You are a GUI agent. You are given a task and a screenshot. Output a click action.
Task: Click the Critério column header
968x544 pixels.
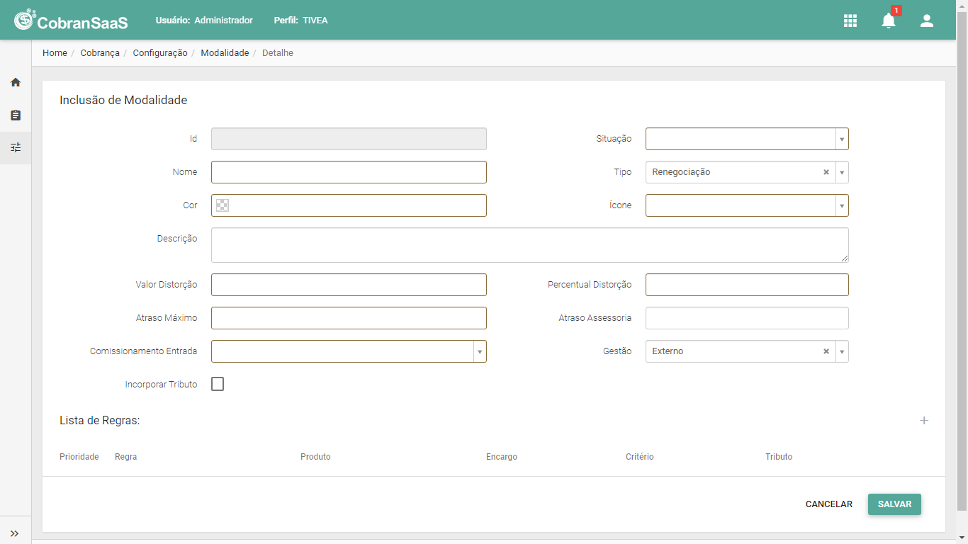pyautogui.click(x=640, y=457)
